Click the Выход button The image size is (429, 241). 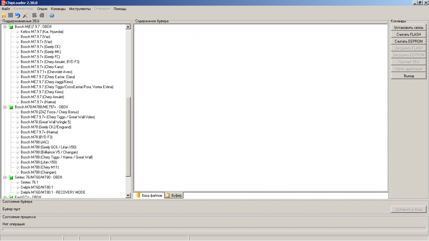point(409,76)
